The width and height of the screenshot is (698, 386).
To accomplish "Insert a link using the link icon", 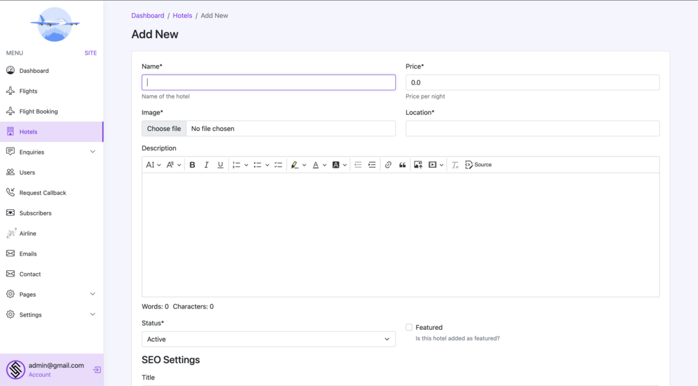I will click(388, 165).
